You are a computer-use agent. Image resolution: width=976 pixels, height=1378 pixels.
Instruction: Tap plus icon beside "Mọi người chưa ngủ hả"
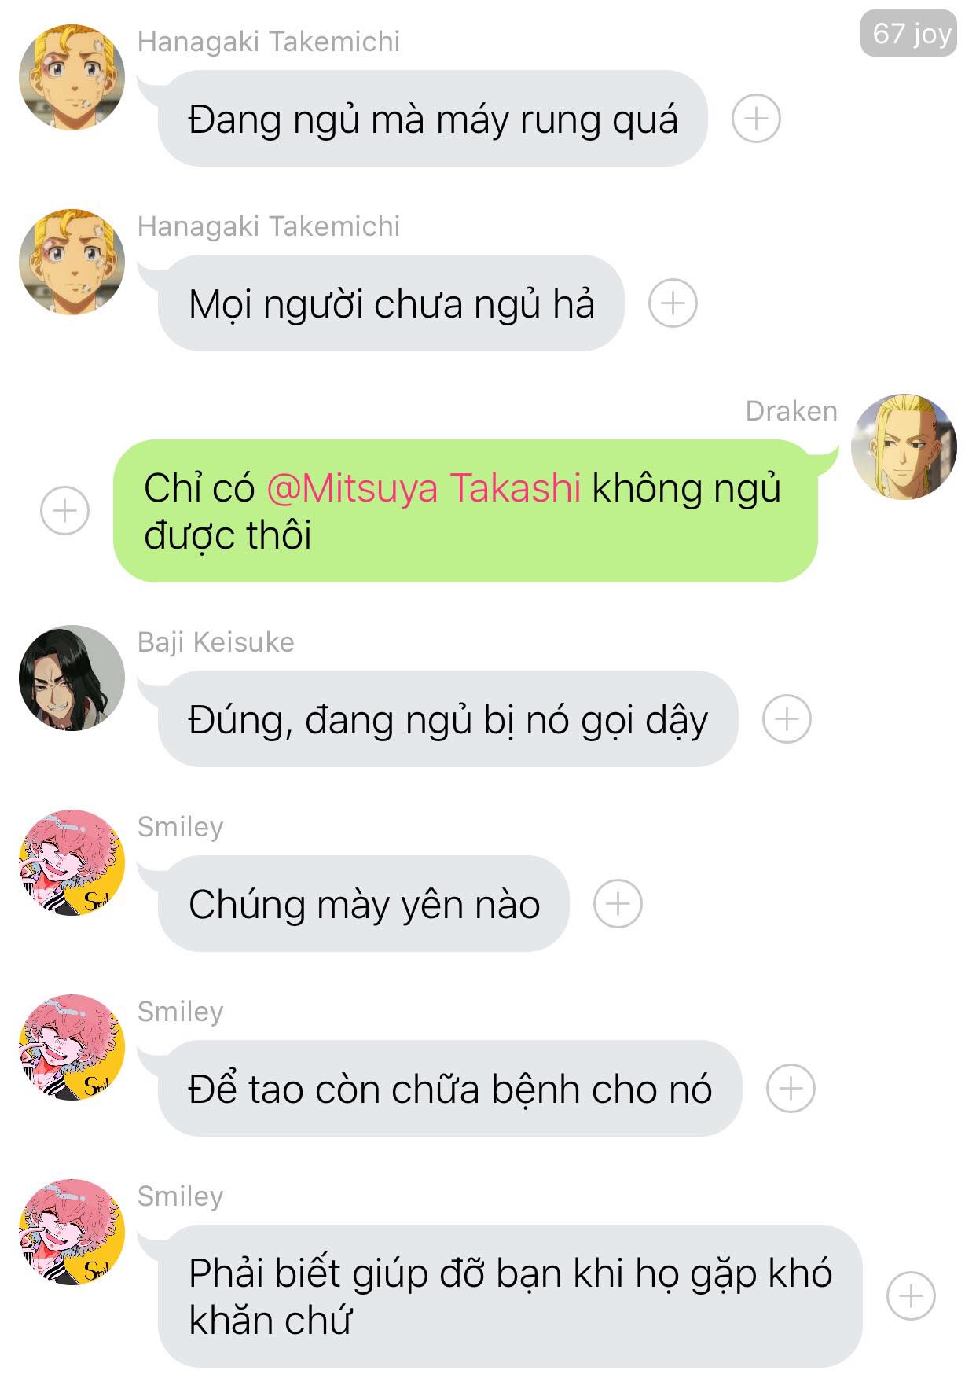coord(673,303)
